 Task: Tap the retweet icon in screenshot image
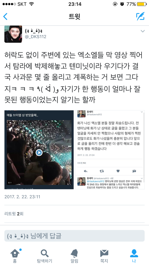[x=102, y=171]
